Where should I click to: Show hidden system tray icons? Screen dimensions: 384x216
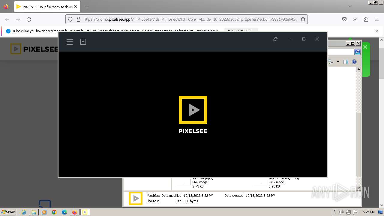click(334, 212)
